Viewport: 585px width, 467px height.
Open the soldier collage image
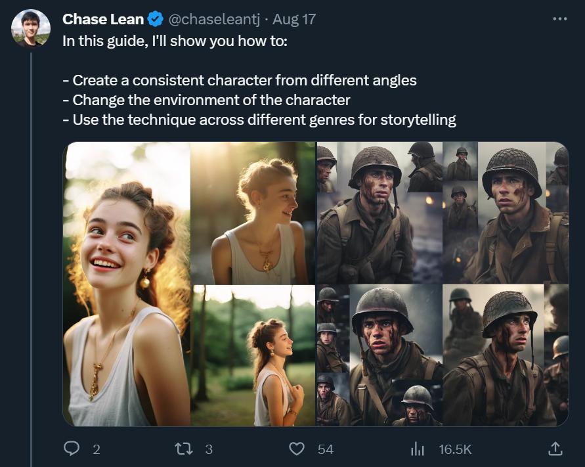pyautogui.click(x=443, y=284)
